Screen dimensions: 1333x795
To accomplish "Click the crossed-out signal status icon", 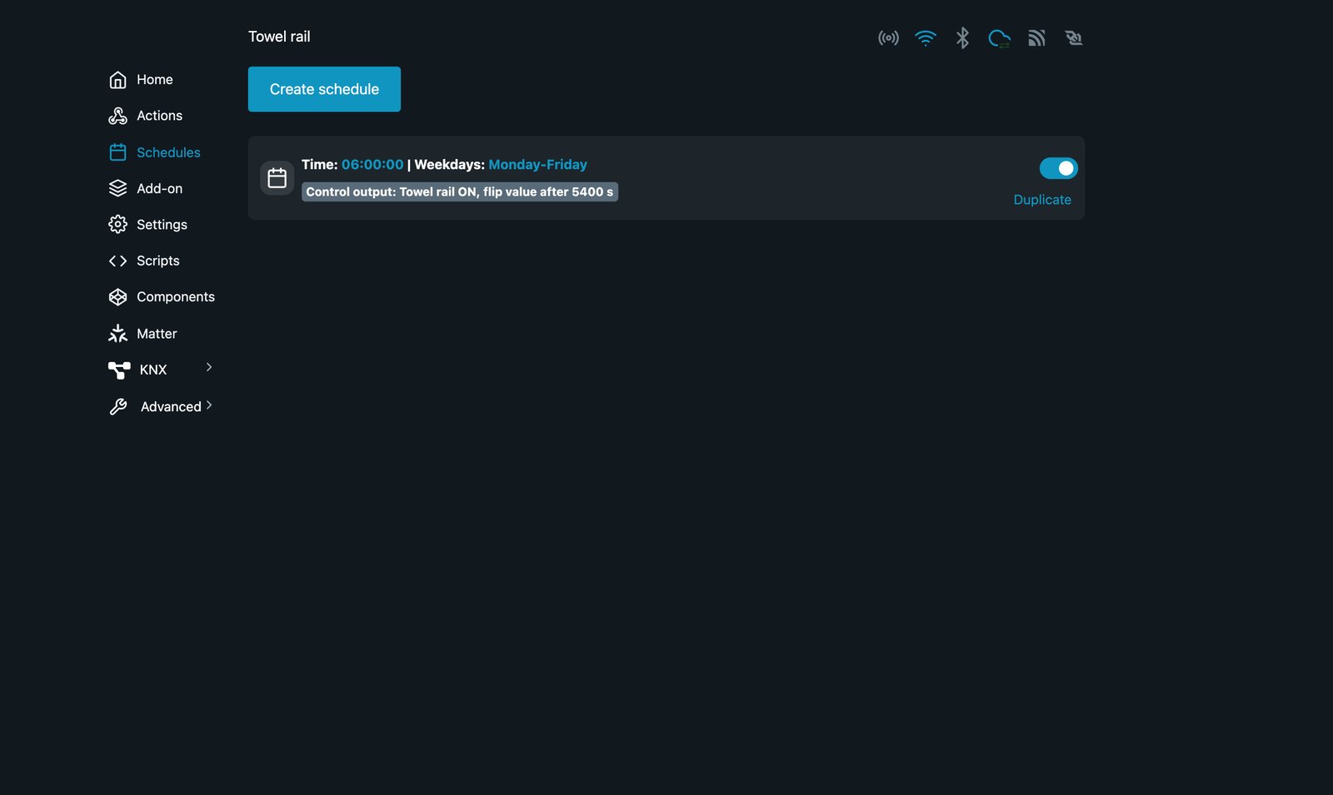I will pos(1073,37).
